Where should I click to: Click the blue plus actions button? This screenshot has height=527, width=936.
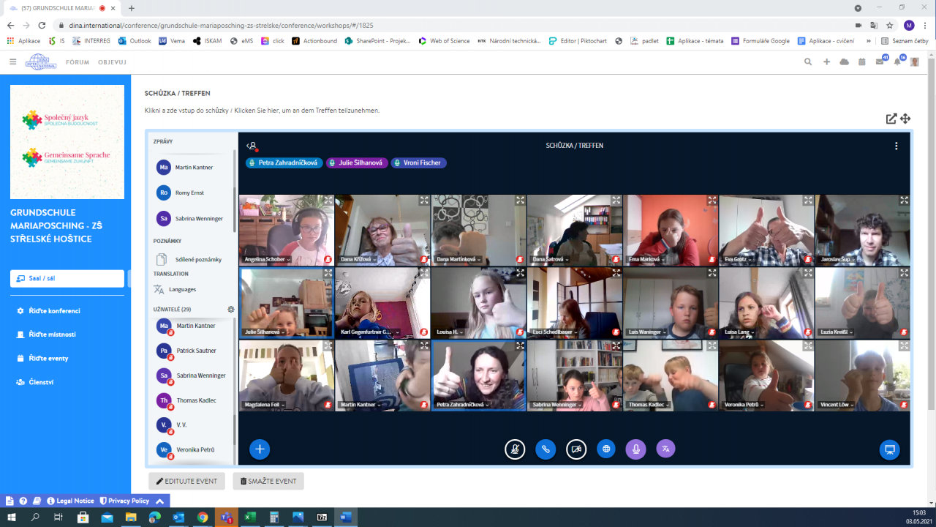pyautogui.click(x=260, y=449)
